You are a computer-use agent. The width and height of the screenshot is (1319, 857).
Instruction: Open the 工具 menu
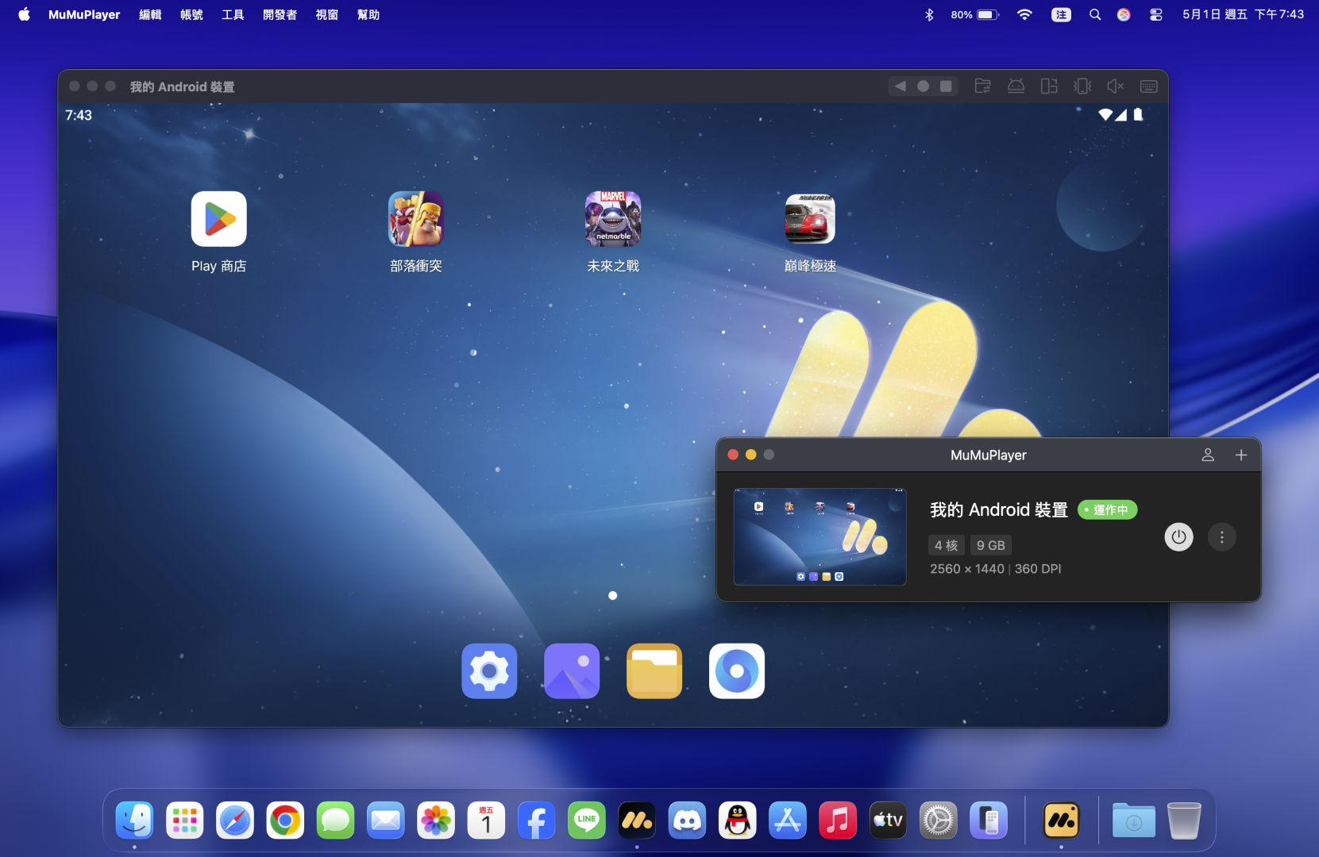(x=233, y=14)
